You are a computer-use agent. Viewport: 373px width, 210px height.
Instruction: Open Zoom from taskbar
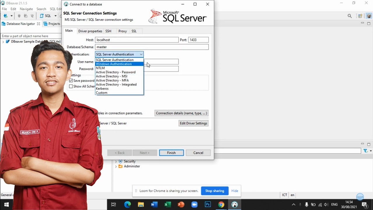click(194, 204)
